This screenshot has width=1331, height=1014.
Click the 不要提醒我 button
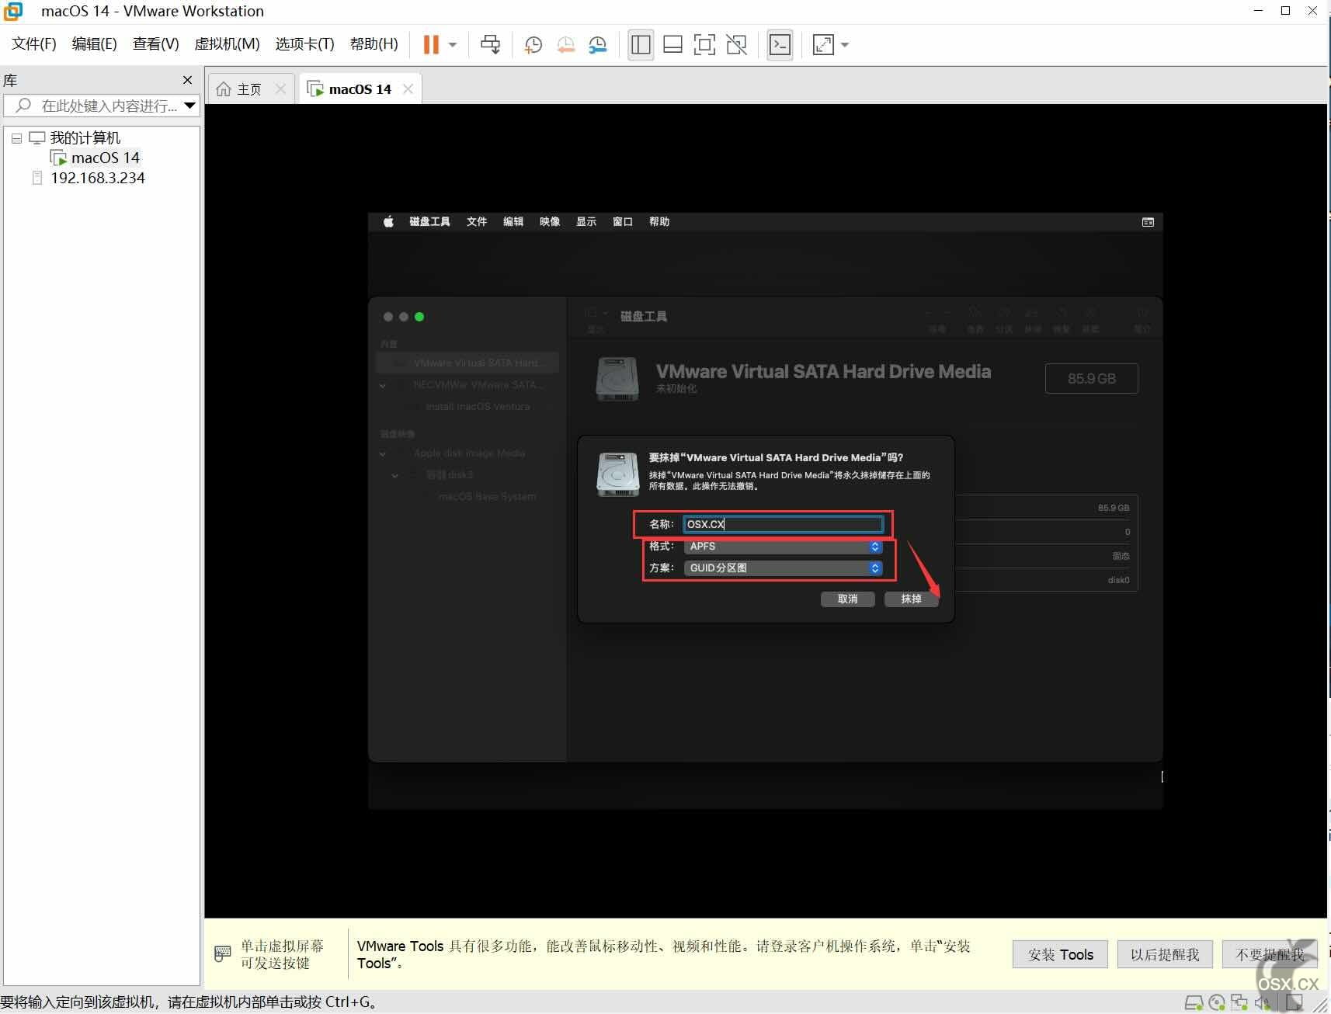[x=1270, y=954]
